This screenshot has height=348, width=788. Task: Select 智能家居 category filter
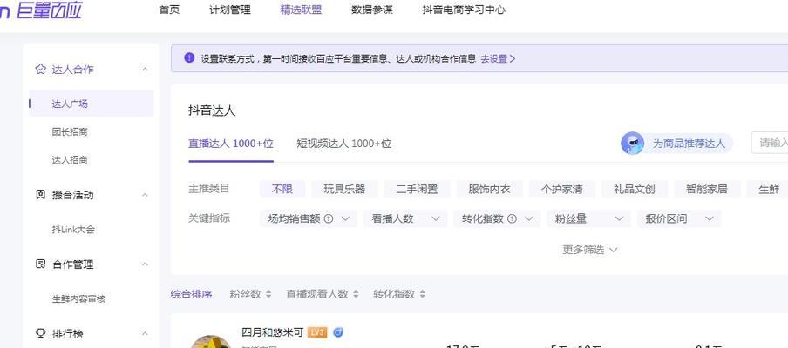pos(707,189)
